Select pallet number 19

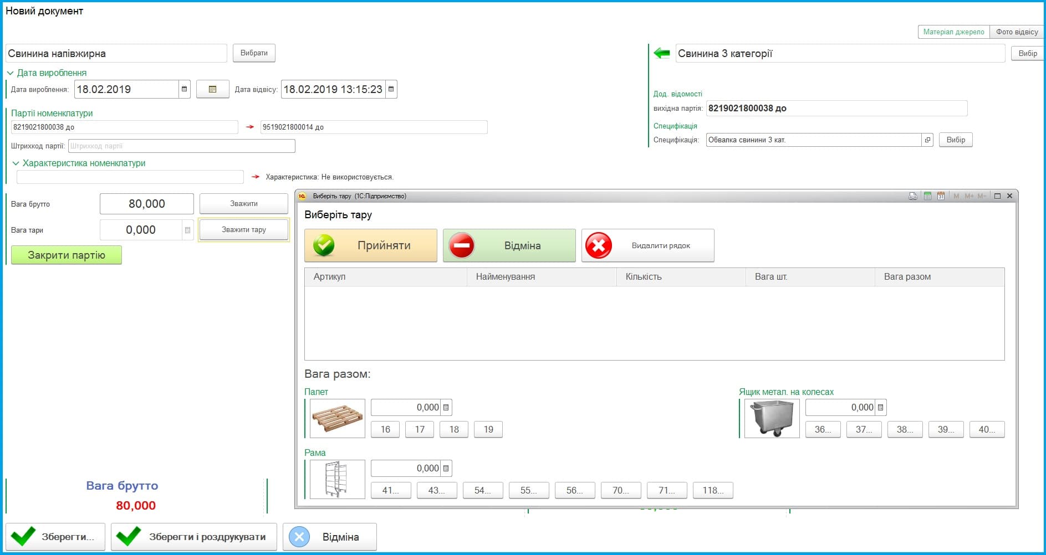(488, 429)
